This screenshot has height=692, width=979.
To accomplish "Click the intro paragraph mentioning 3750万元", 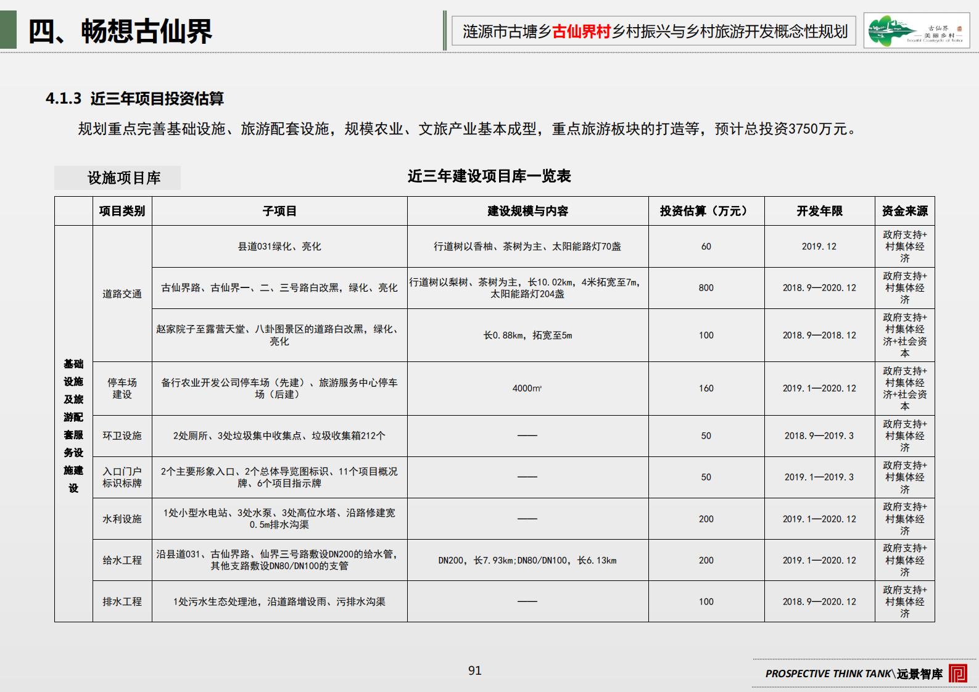I will (467, 129).
